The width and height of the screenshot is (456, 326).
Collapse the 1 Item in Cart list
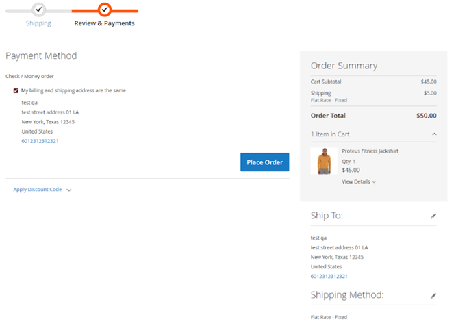pos(433,134)
